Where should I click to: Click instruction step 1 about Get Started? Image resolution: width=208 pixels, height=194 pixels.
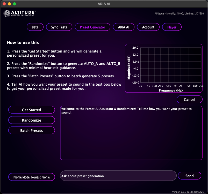coord(54,53)
